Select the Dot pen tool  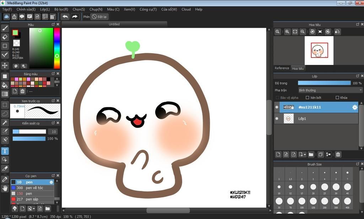[5, 55]
